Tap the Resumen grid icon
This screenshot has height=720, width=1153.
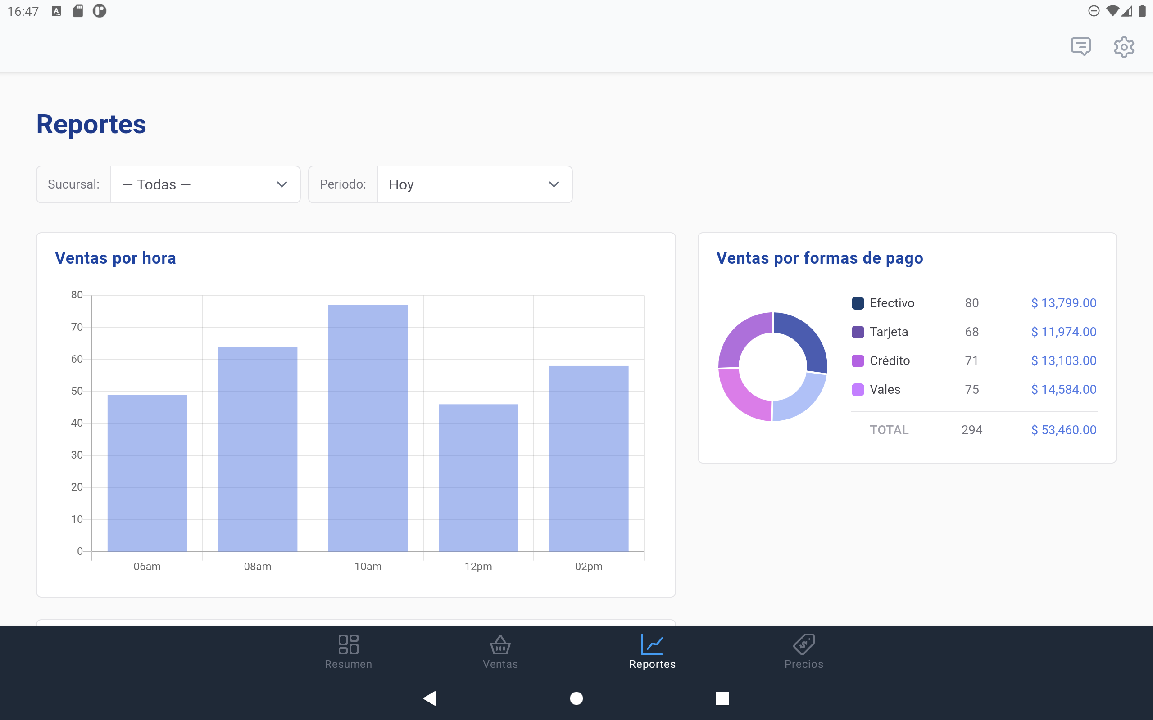[x=348, y=644]
